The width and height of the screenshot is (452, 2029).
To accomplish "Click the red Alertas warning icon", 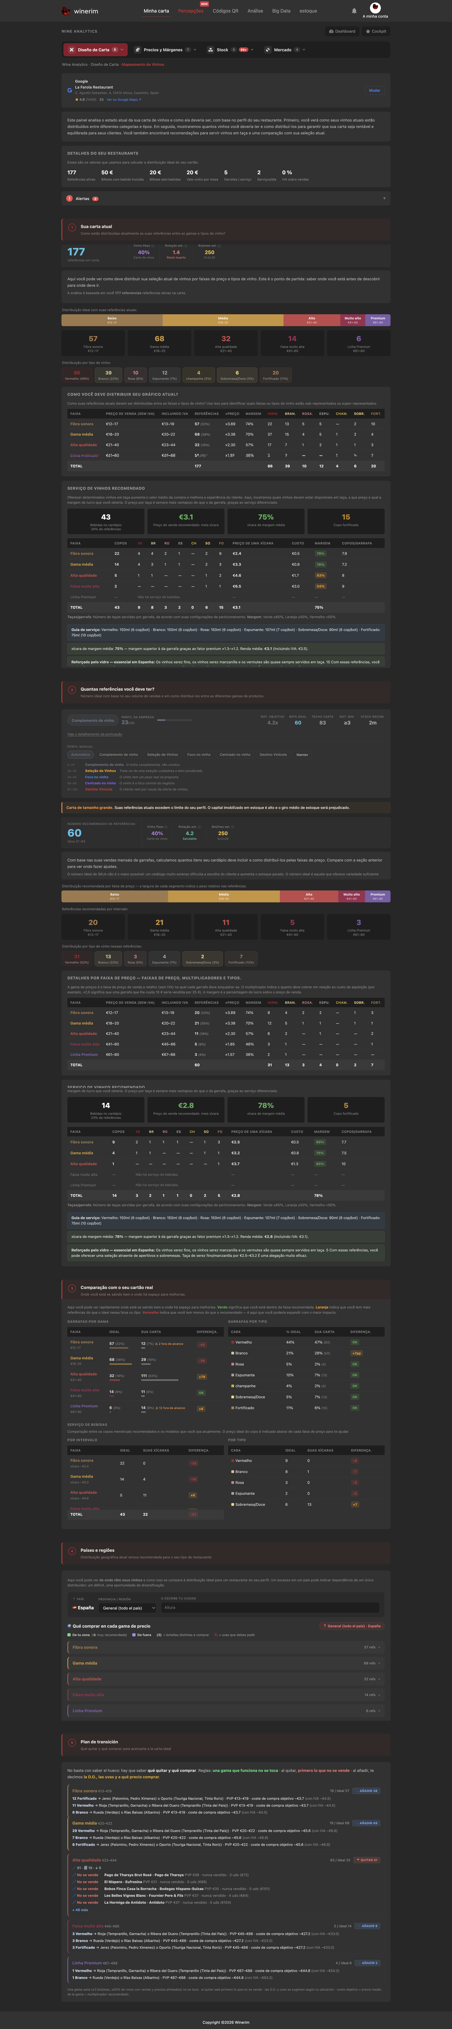I will (x=70, y=198).
